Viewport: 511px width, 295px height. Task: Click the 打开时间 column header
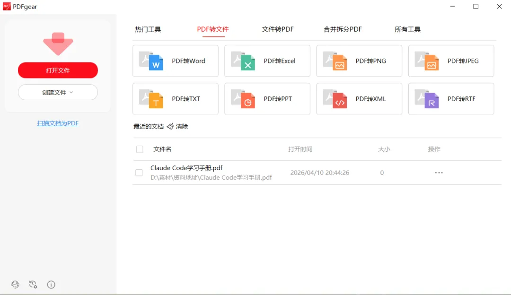tap(300, 149)
